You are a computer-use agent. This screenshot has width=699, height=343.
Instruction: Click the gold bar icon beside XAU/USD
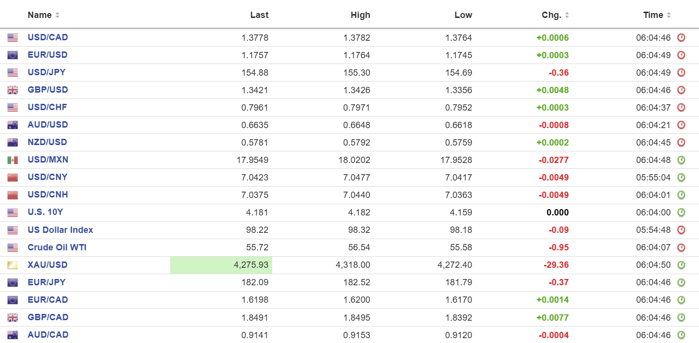click(x=13, y=265)
